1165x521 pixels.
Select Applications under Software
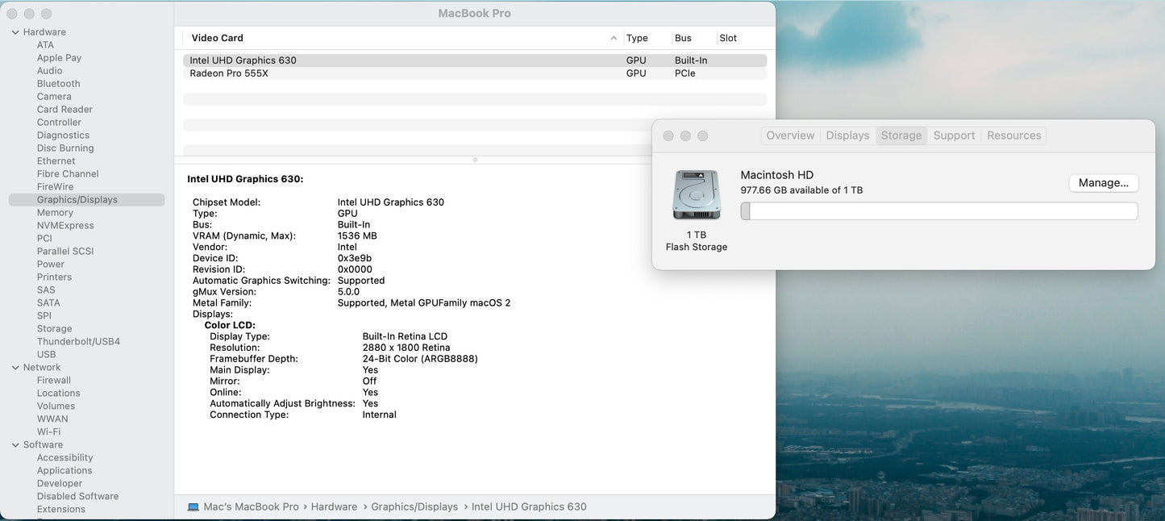[x=64, y=469]
